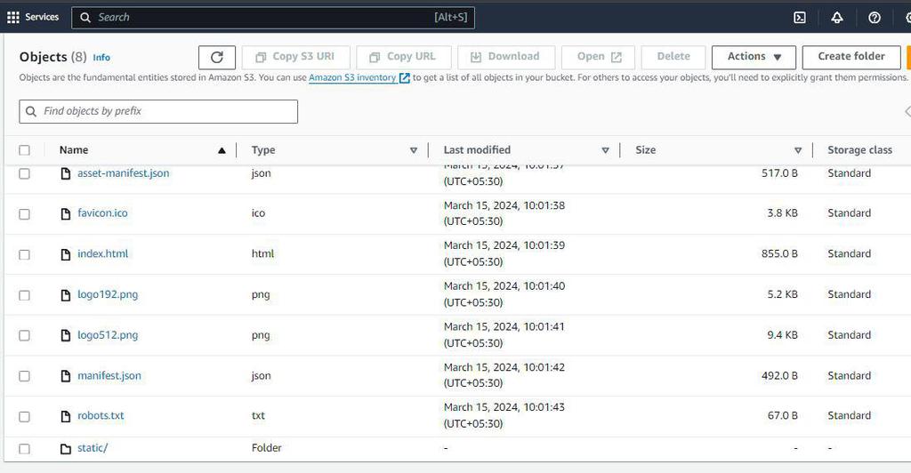The image size is (911, 473).
Task: Sort by Name using the ascending arrow
Action: [222, 150]
